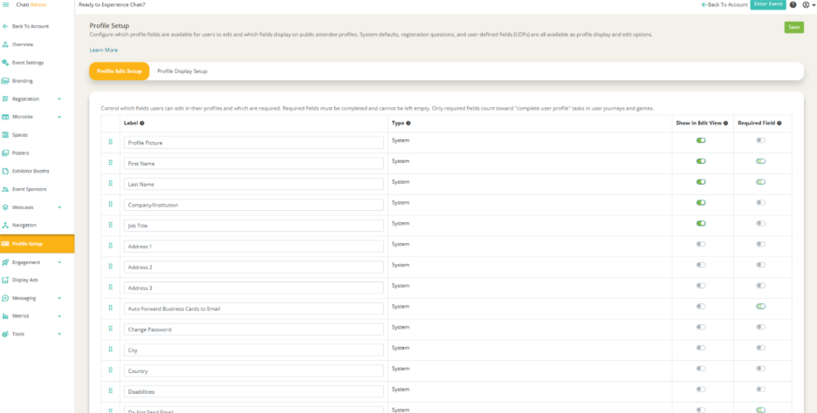Switch to Profile Display Setup tab
Image resolution: width=817 pixels, height=413 pixels.
[x=182, y=71]
